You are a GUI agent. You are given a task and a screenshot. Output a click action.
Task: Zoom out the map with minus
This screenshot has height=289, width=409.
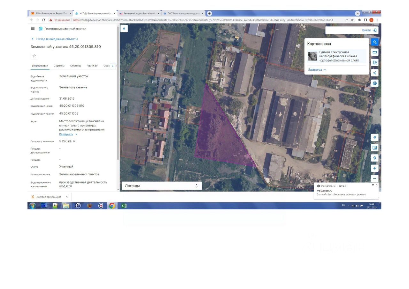pos(375,178)
